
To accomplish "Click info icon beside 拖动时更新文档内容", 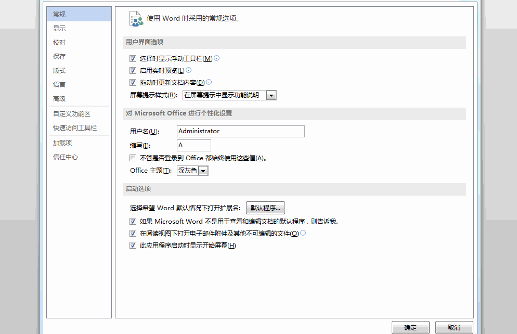I will (209, 82).
